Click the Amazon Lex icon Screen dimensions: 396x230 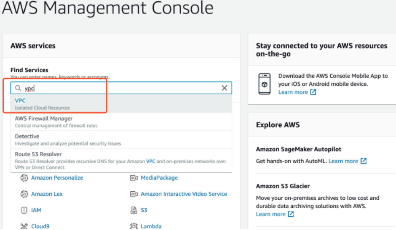click(x=24, y=194)
